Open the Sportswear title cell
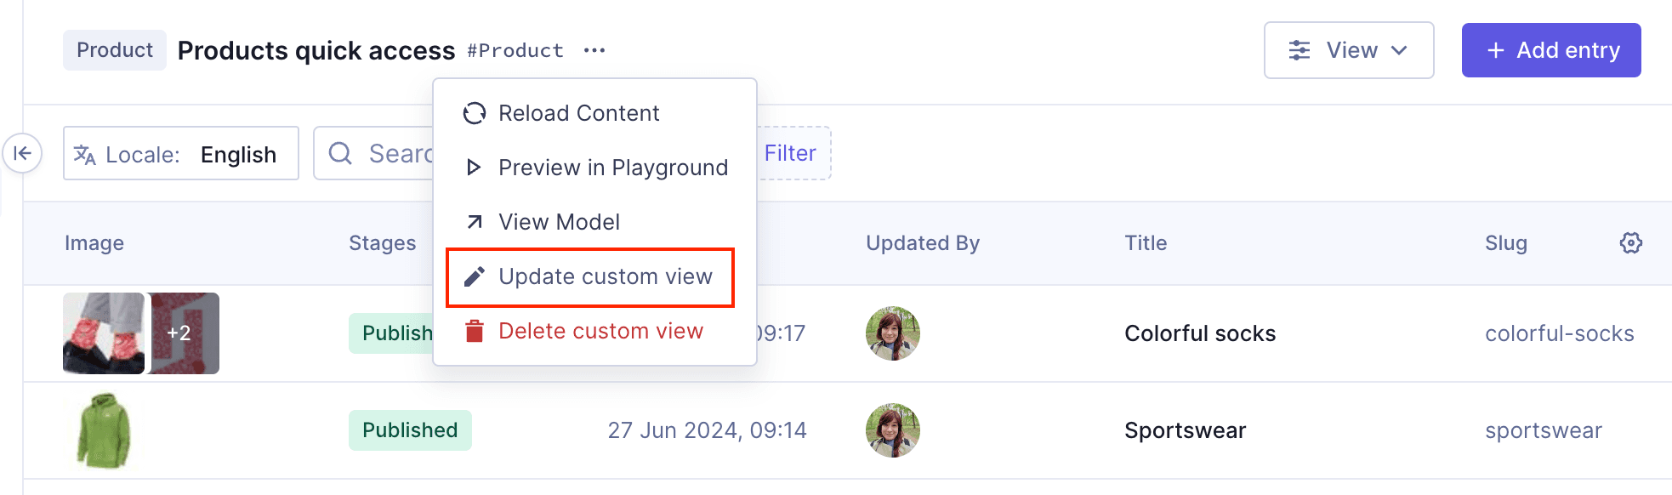This screenshot has height=495, width=1672. click(x=1185, y=430)
